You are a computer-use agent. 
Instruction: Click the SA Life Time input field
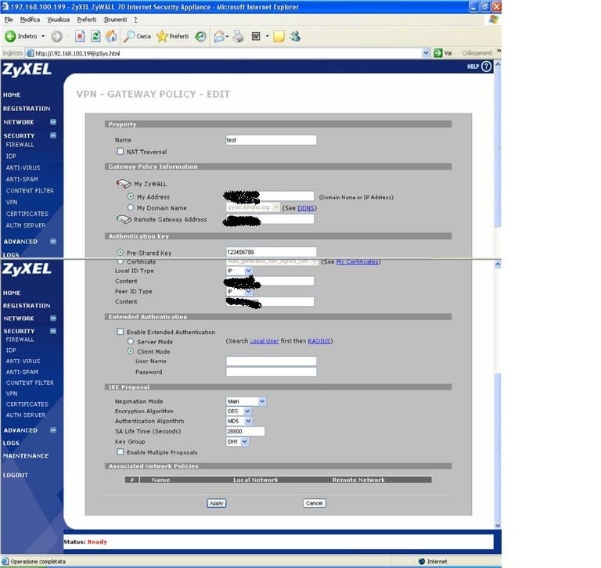pyautogui.click(x=245, y=431)
